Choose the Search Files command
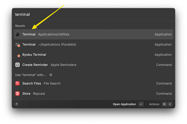Viewport: 187px width, 124px height. pyautogui.click(x=93, y=83)
